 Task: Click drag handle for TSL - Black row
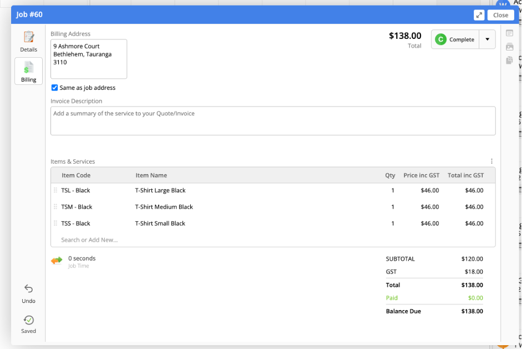pos(55,190)
